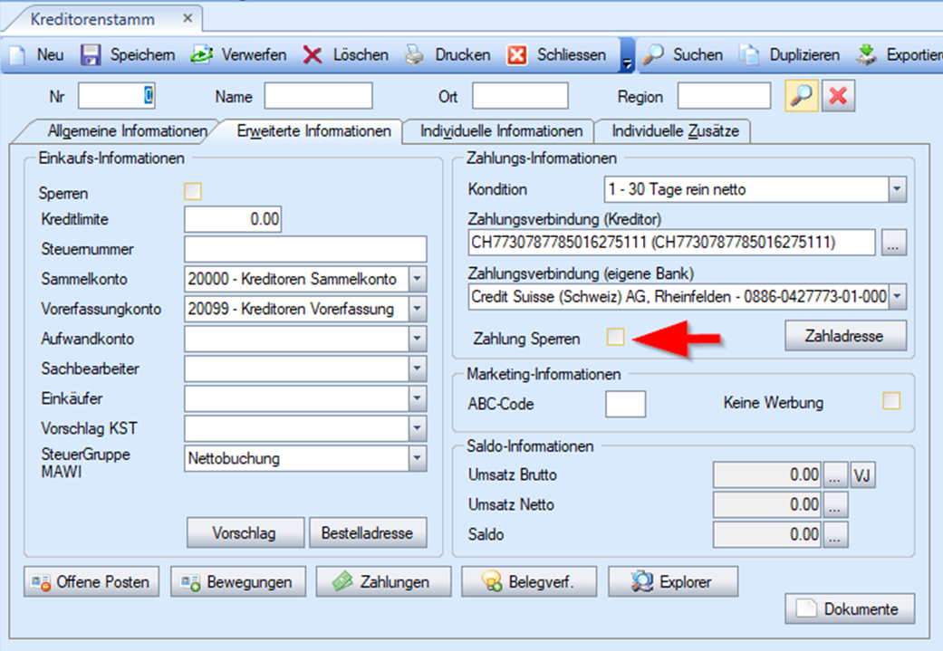This screenshot has height=651, width=943.
Task: Click the magnifier search button next to Region
Action: (801, 96)
